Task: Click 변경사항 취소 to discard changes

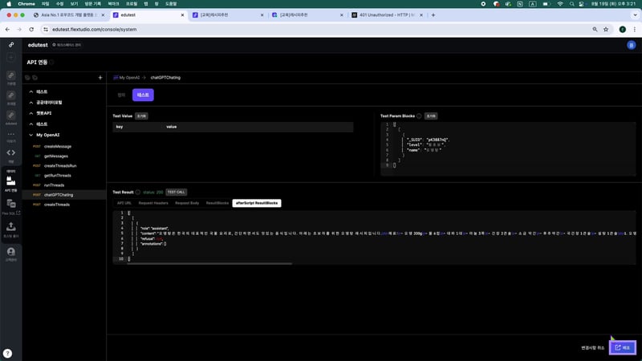Action: 593,348
